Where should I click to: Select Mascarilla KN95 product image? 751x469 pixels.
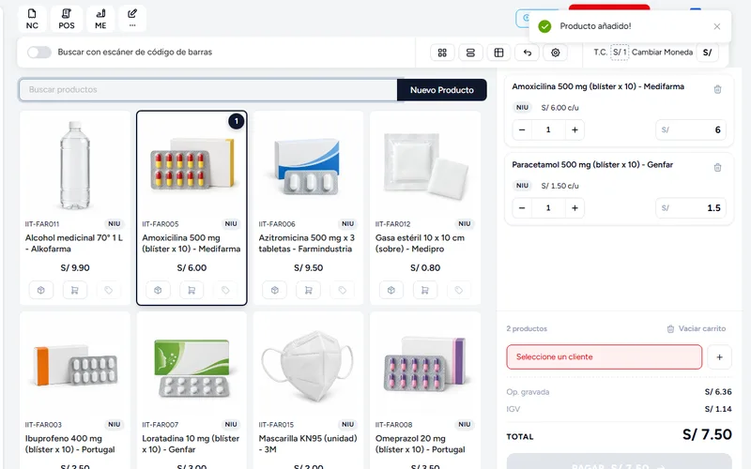point(308,367)
